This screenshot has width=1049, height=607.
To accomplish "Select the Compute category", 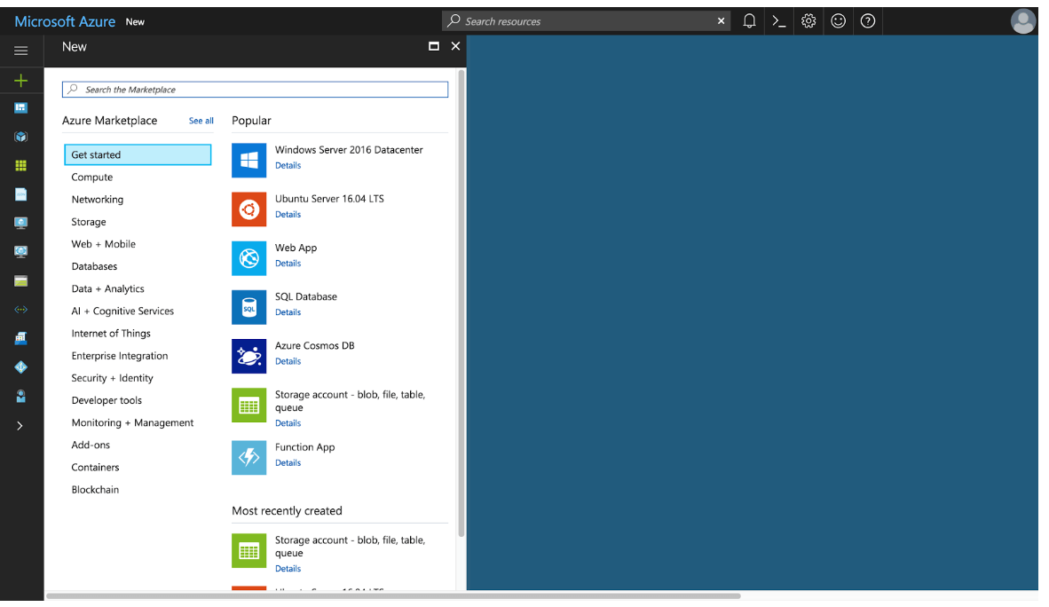I will (91, 177).
